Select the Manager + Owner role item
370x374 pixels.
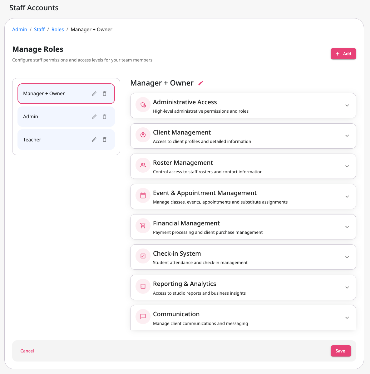[66, 94]
